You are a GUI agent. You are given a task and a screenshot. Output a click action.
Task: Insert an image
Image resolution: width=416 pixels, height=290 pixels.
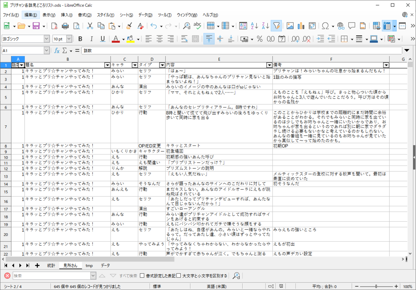(x=290, y=26)
